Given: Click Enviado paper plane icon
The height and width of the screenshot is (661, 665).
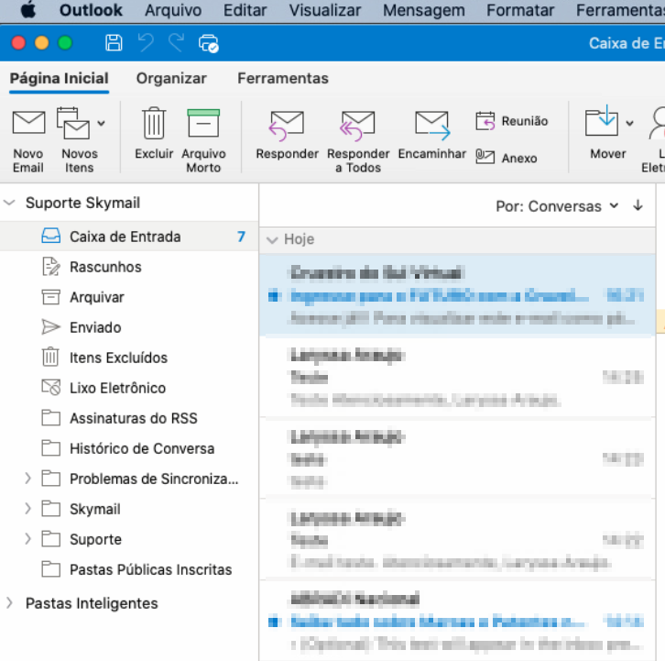Looking at the screenshot, I should click(x=51, y=327).
